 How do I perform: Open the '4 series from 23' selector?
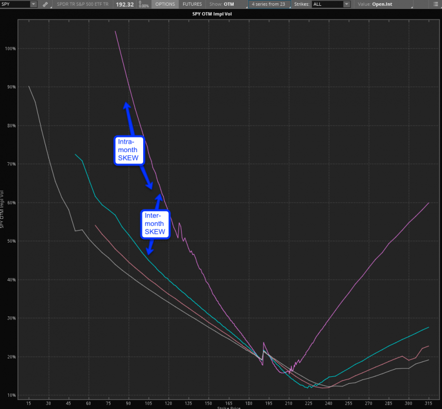coord(269,4)
